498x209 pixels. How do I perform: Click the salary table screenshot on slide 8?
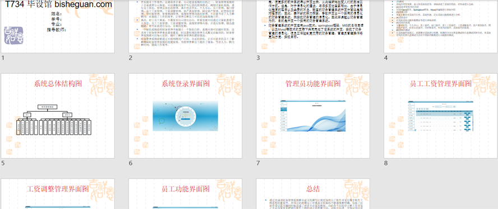441,116
